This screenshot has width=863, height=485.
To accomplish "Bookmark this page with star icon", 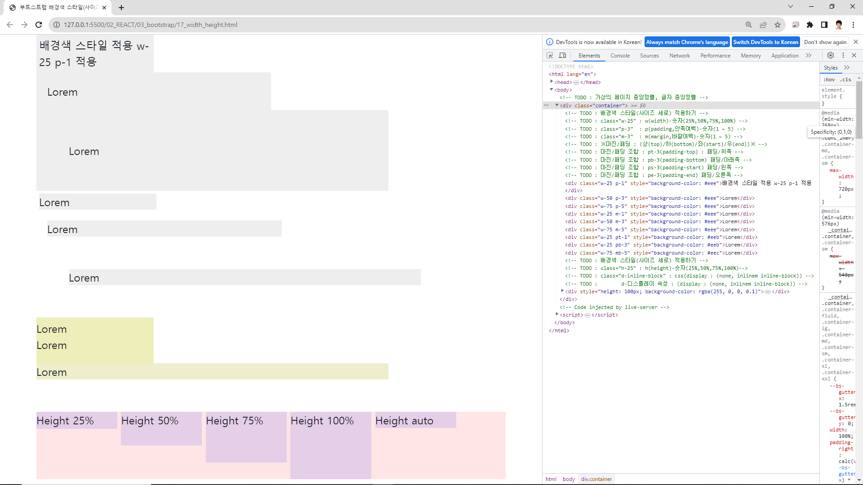I will [778, 25].
